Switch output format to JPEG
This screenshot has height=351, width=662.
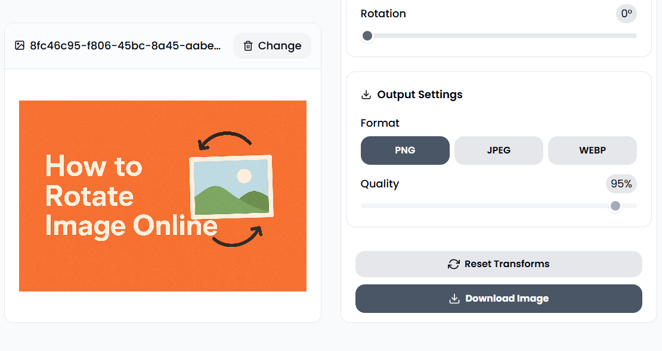499,151
